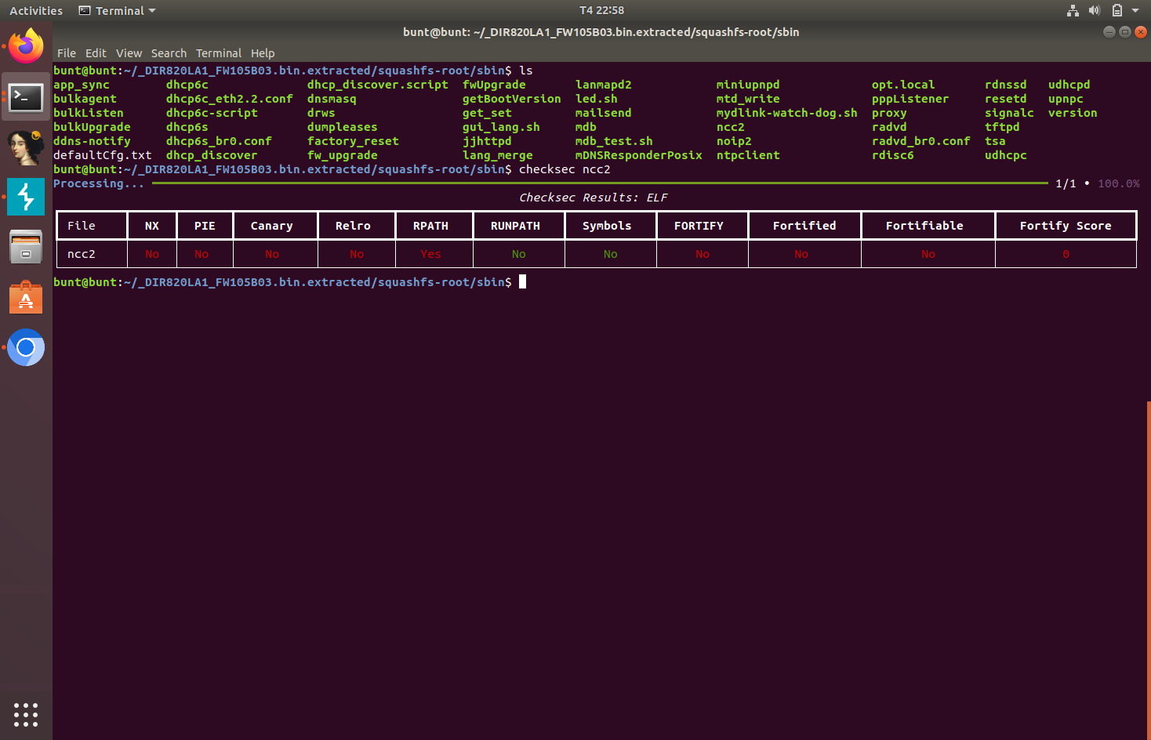Click the fwUpgrade filename
This screenshot has height=740, width=1151.
pyautogui.click(x=494, y=85)
